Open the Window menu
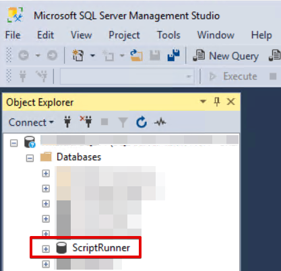The width and height of the screenshot is (281, 271). (216, 35)
